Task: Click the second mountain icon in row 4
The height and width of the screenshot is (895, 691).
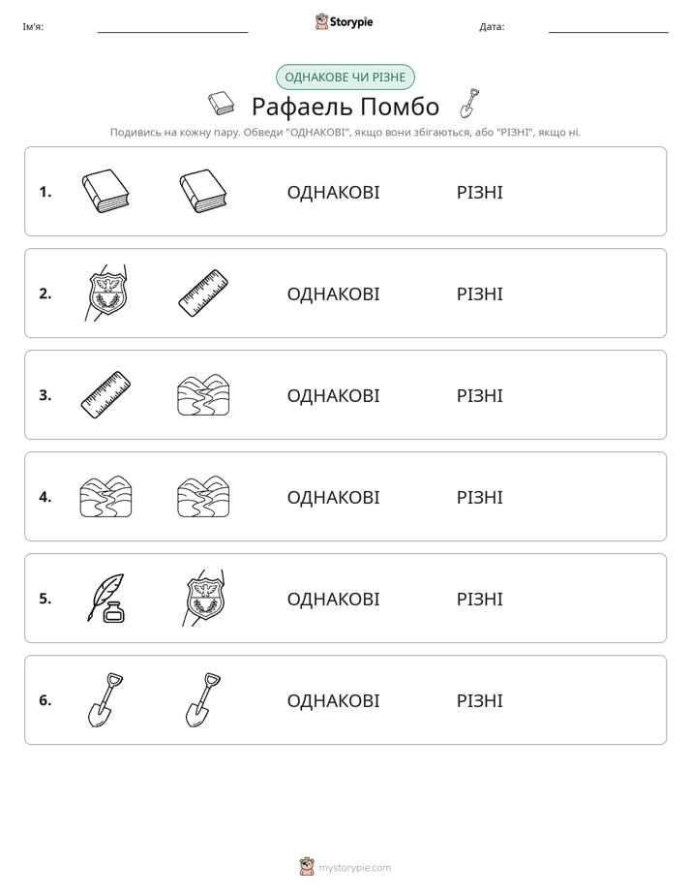Action: pos(203,497)
